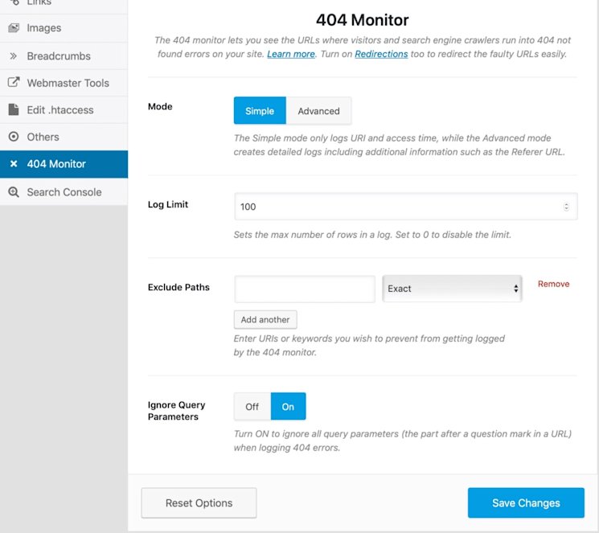Open the Breadcrumbs settings tab
The width and height of the screenshot is (599, 533).
coord(64,55)
